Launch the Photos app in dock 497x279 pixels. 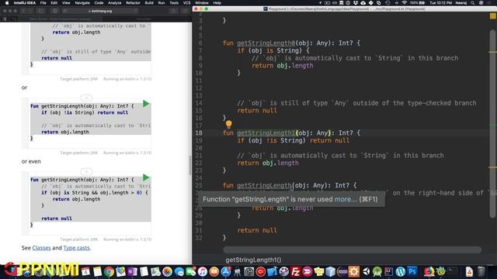coord(167,271)
